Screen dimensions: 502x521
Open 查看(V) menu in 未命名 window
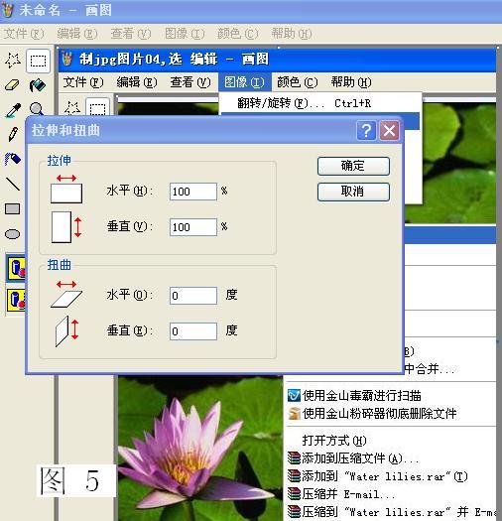[x=131, y=34]
